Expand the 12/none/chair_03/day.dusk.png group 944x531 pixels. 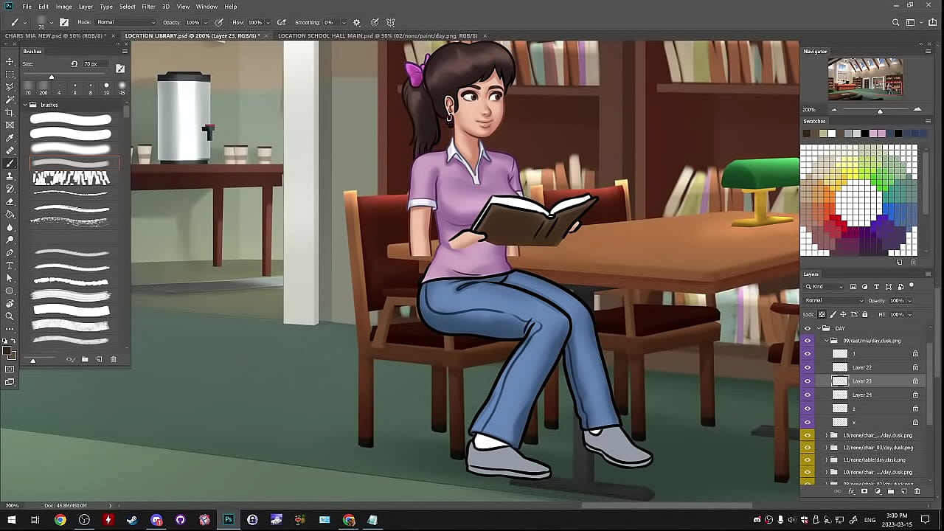point(826,448)
